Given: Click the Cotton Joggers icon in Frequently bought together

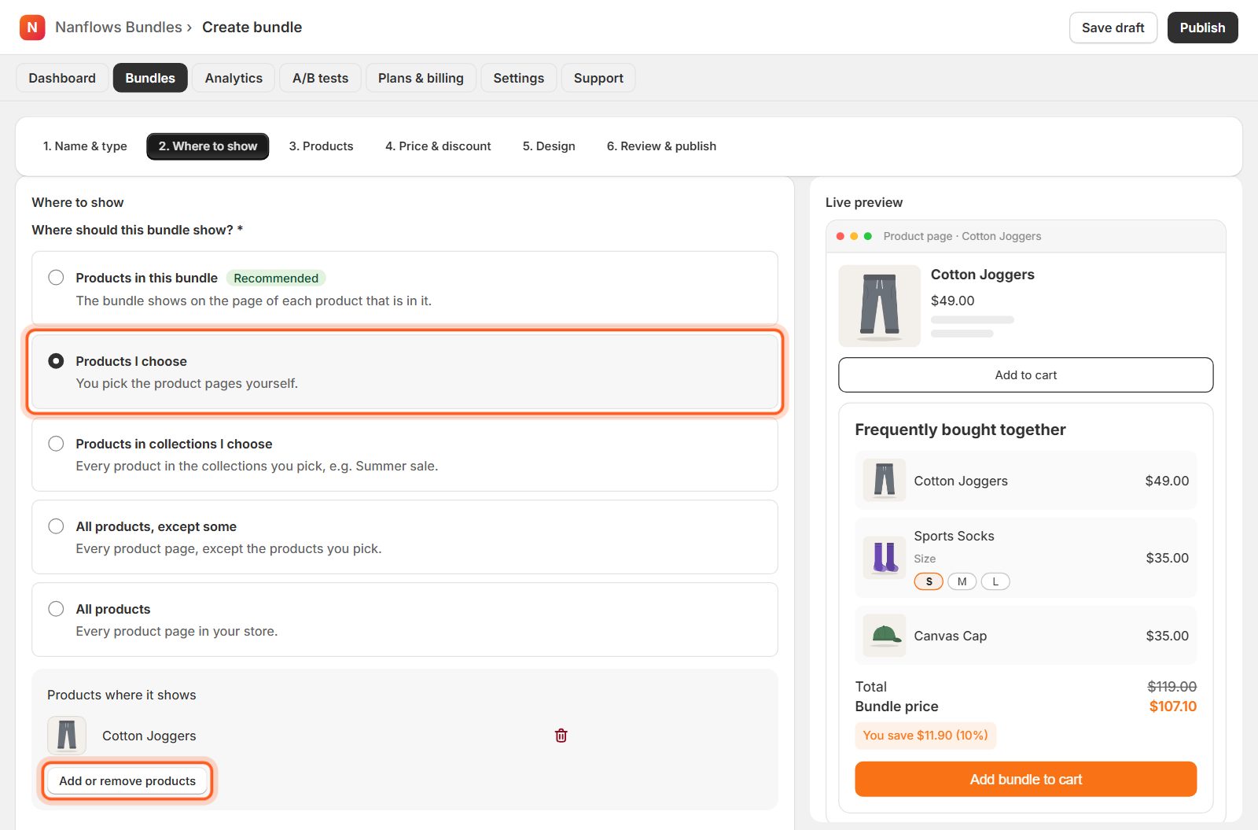Looking at the screenshot, I should [x=885, y=481].
